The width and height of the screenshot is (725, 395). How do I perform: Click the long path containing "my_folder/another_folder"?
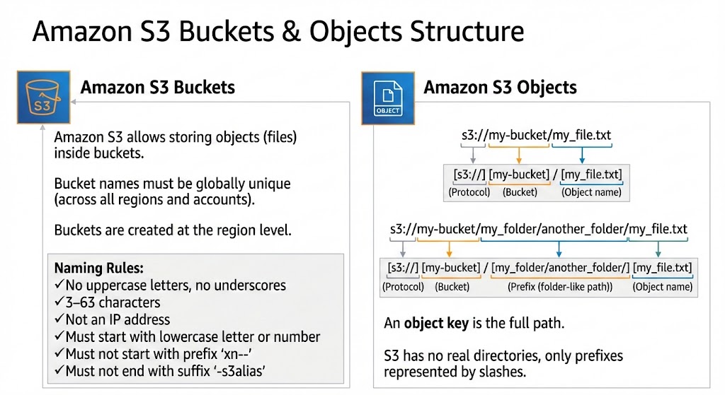[538, 230]
